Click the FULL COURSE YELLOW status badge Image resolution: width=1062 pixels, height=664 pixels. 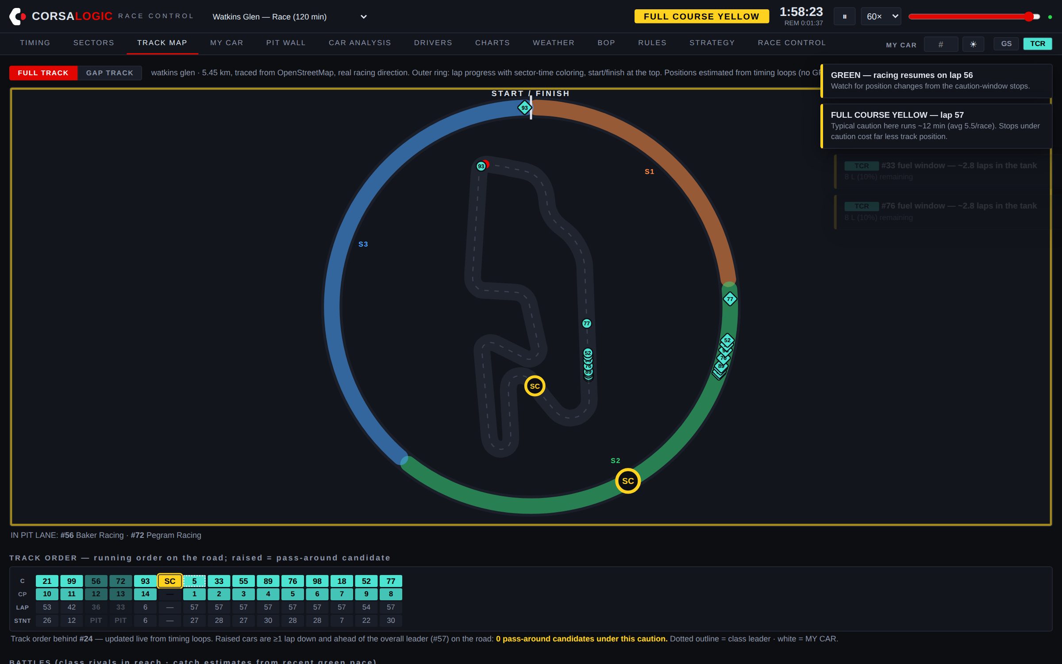coord(701,16)
